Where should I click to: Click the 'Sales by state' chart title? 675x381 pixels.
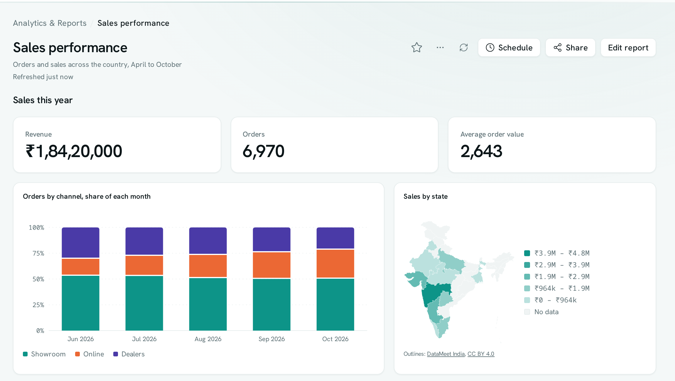[x=425, y=196]
